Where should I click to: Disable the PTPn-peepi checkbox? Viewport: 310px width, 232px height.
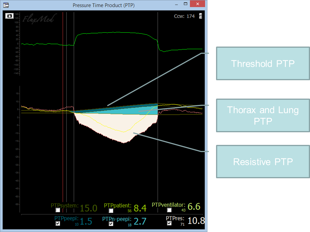click(111, 224)
